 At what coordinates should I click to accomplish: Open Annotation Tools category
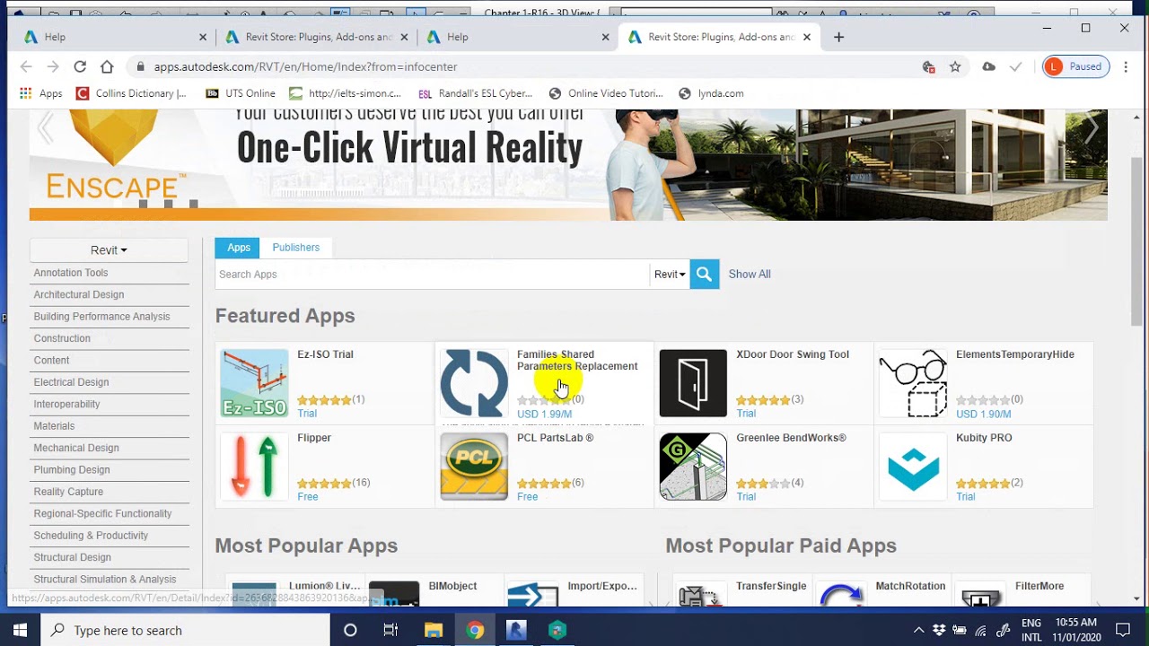click(71, 273)
